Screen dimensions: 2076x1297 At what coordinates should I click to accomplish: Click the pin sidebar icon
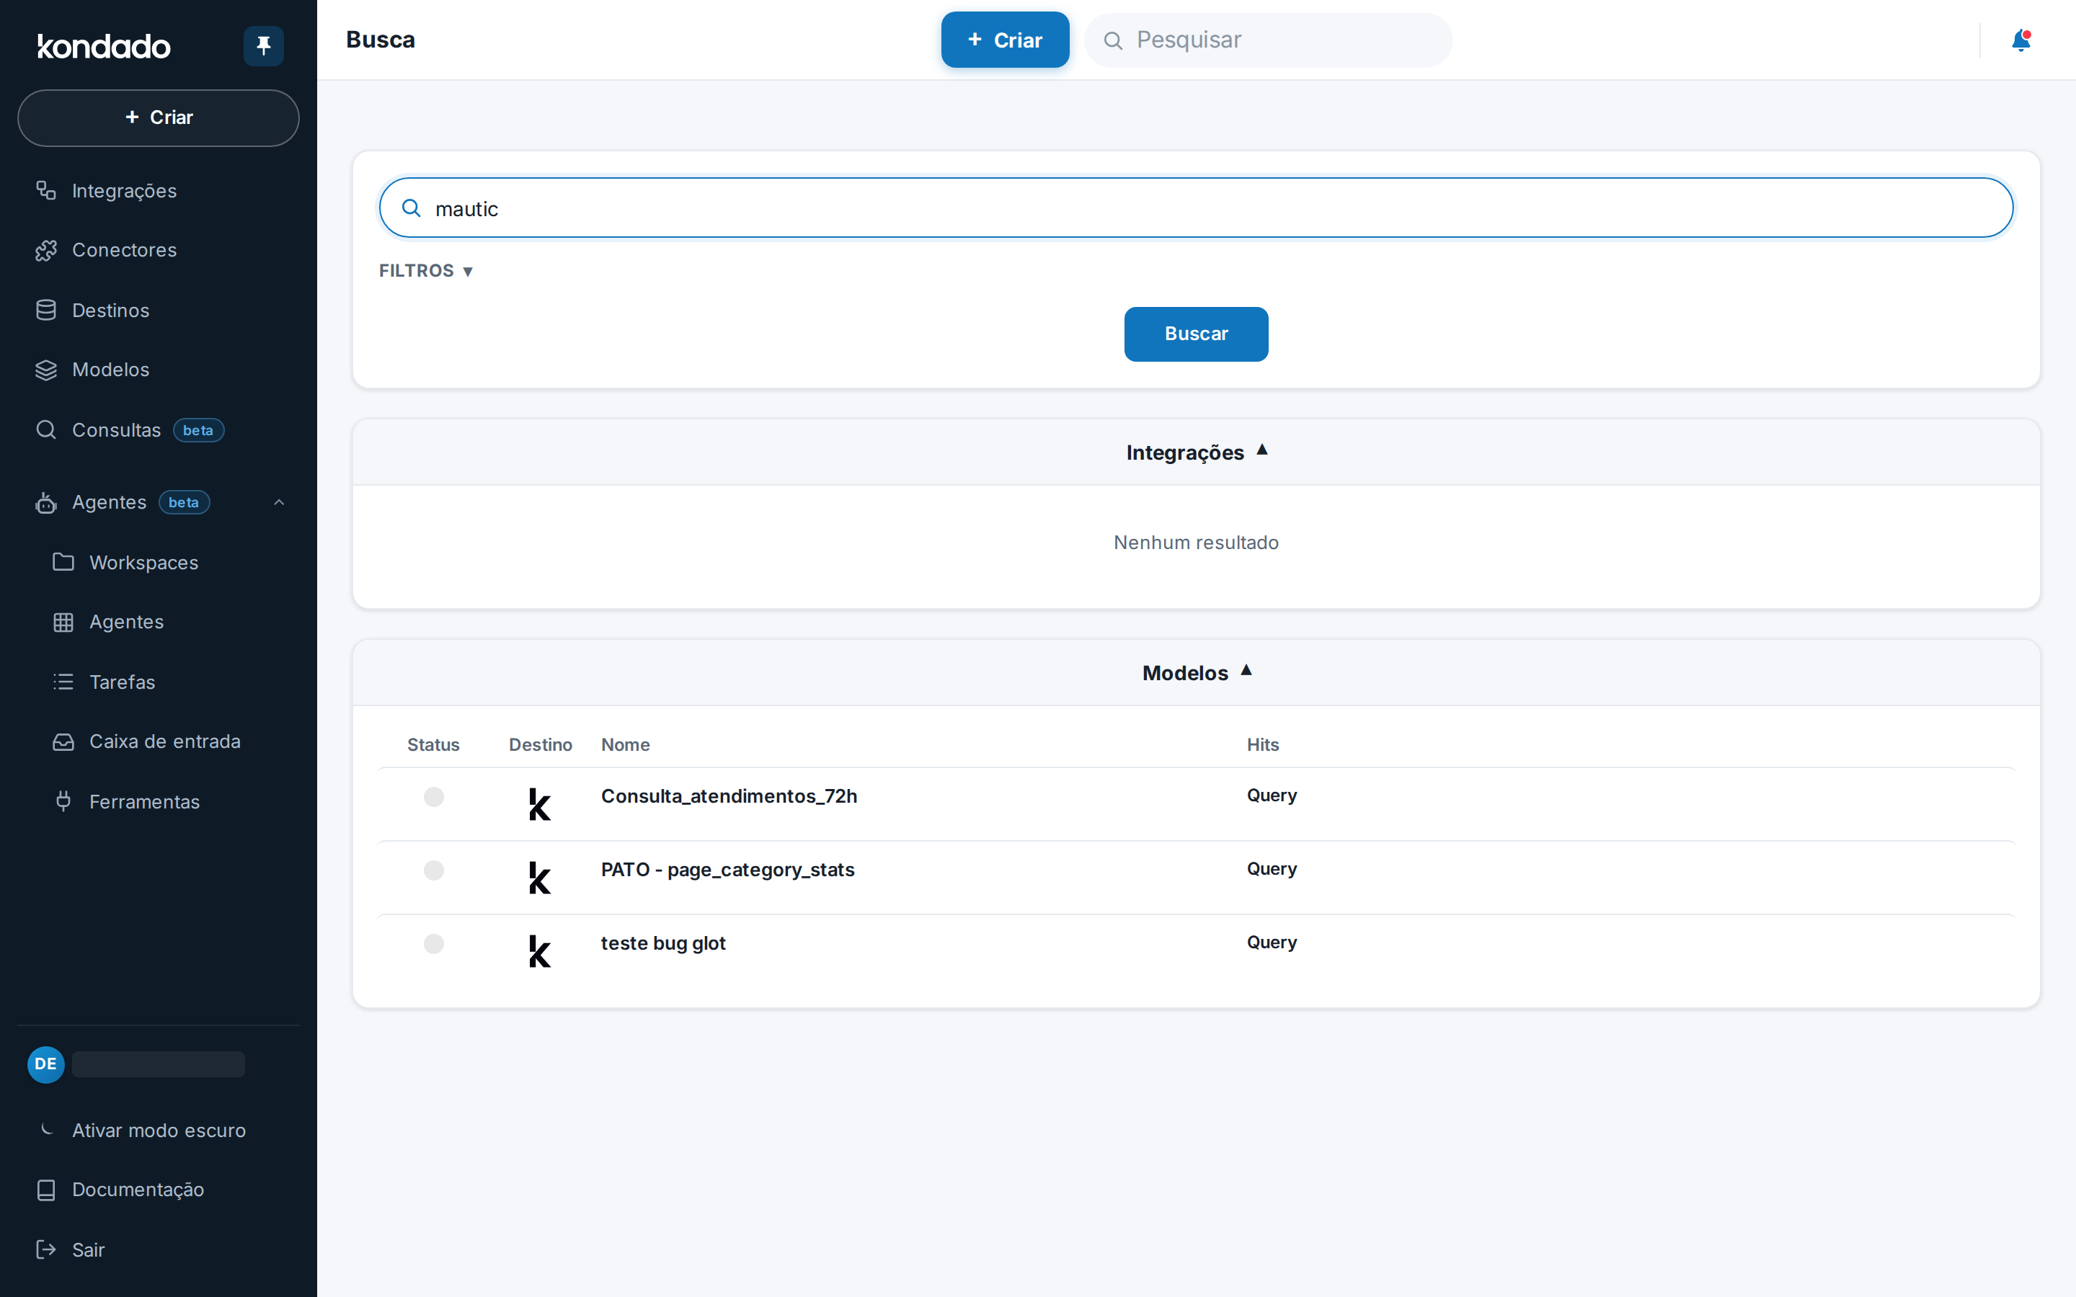click(x=263, y=45)
